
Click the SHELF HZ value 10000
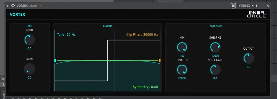(x=215, y=56)
